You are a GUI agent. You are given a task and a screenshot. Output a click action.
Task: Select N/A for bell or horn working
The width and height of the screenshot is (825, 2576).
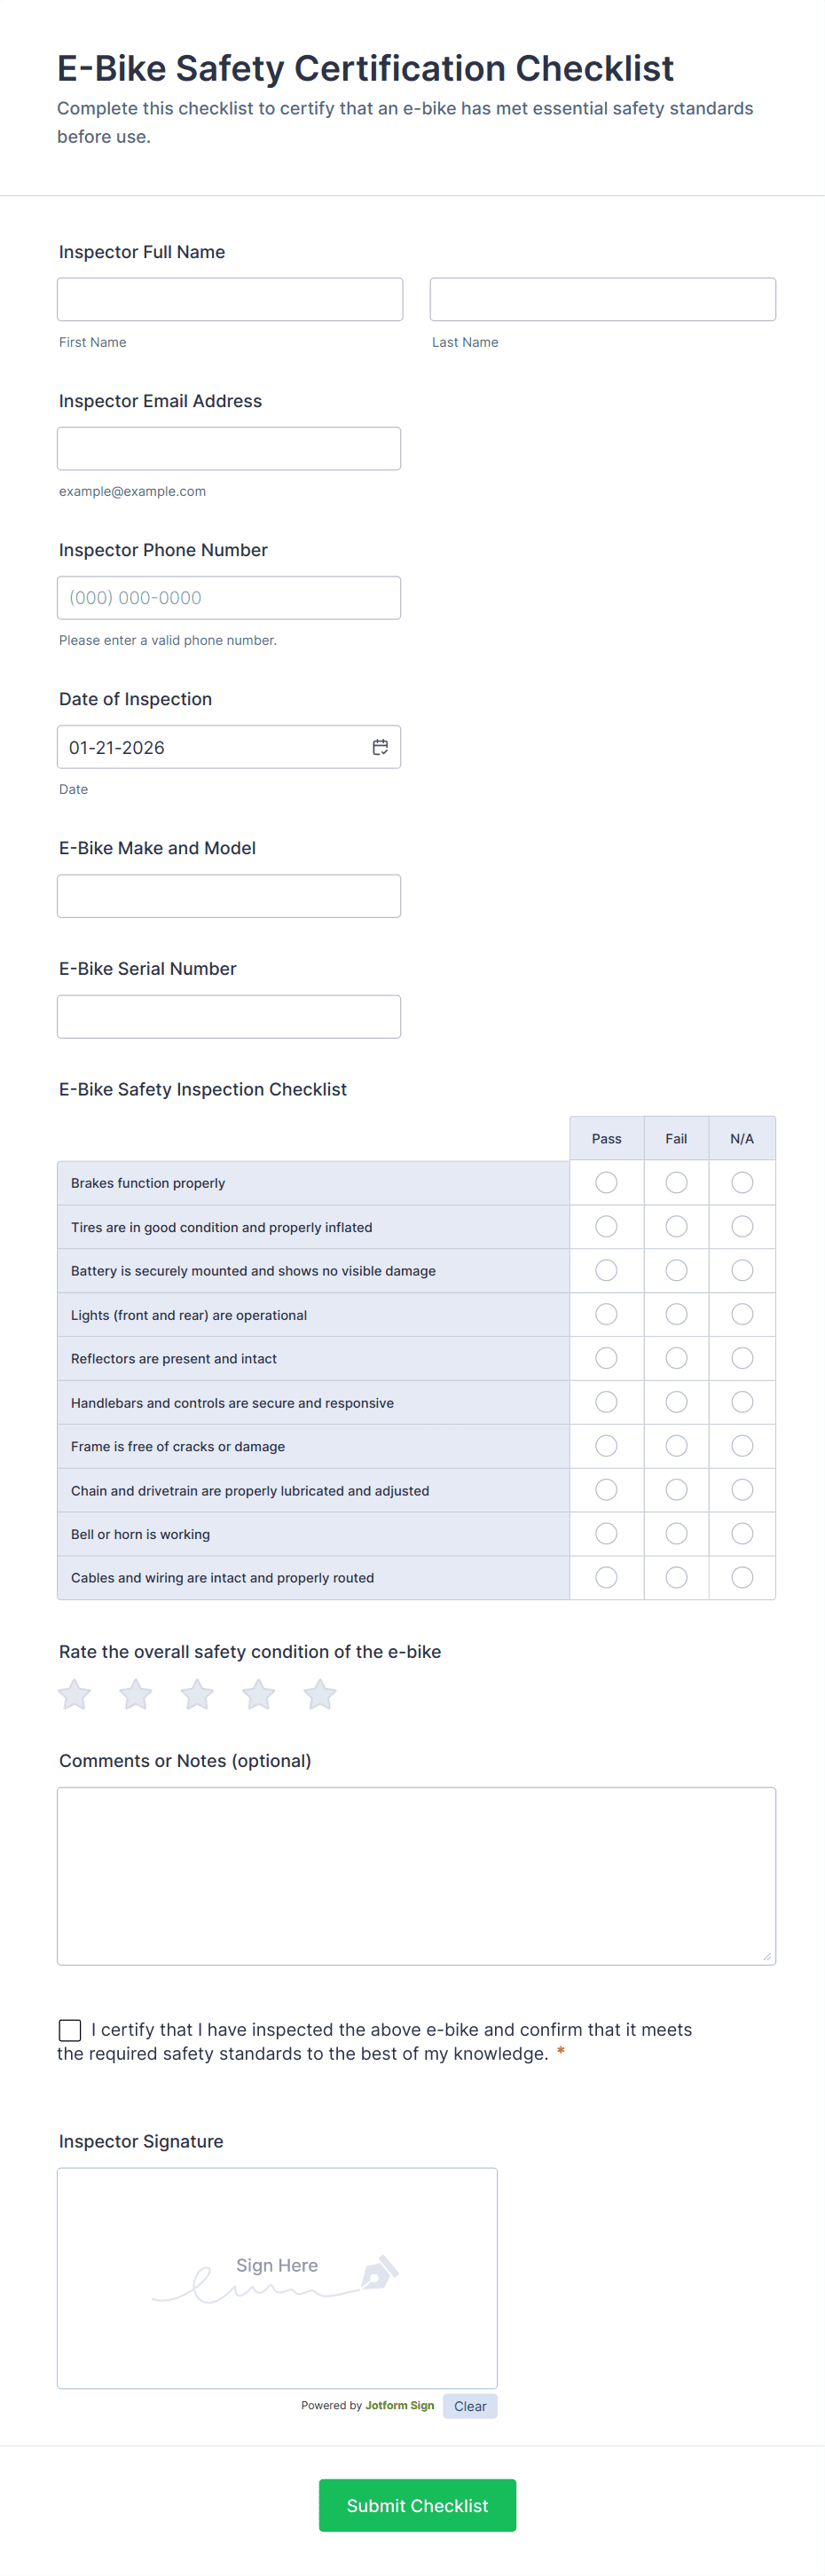[x=742, y=1533]
